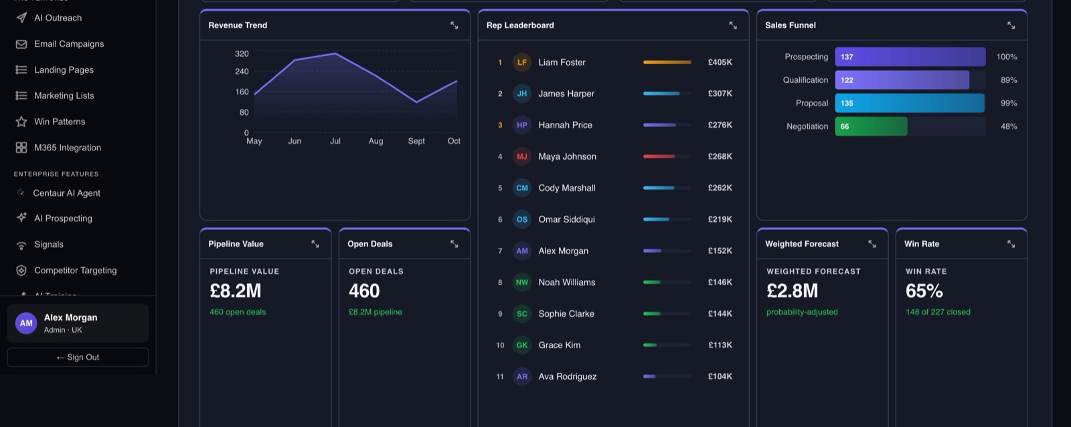Viewport: 1071px width, 427px height.
Task: Click Noah Williams' NW avatar
Action: [522, 282]
